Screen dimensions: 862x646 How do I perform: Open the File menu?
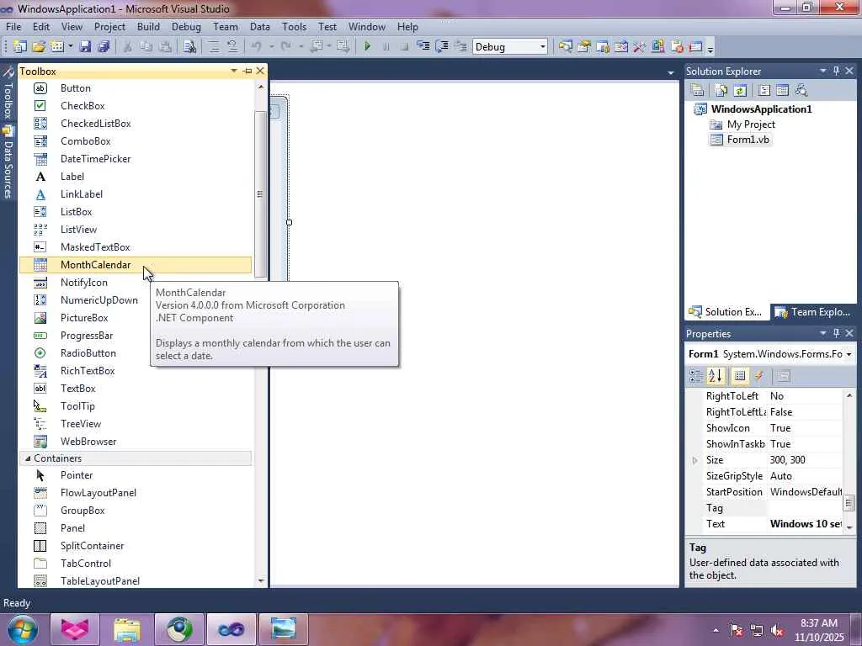point(13,26)
